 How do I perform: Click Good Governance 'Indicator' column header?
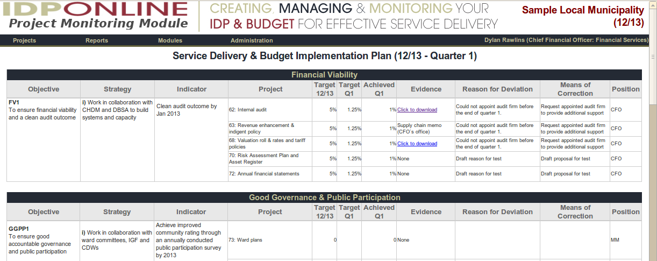[x=191, y=212]
